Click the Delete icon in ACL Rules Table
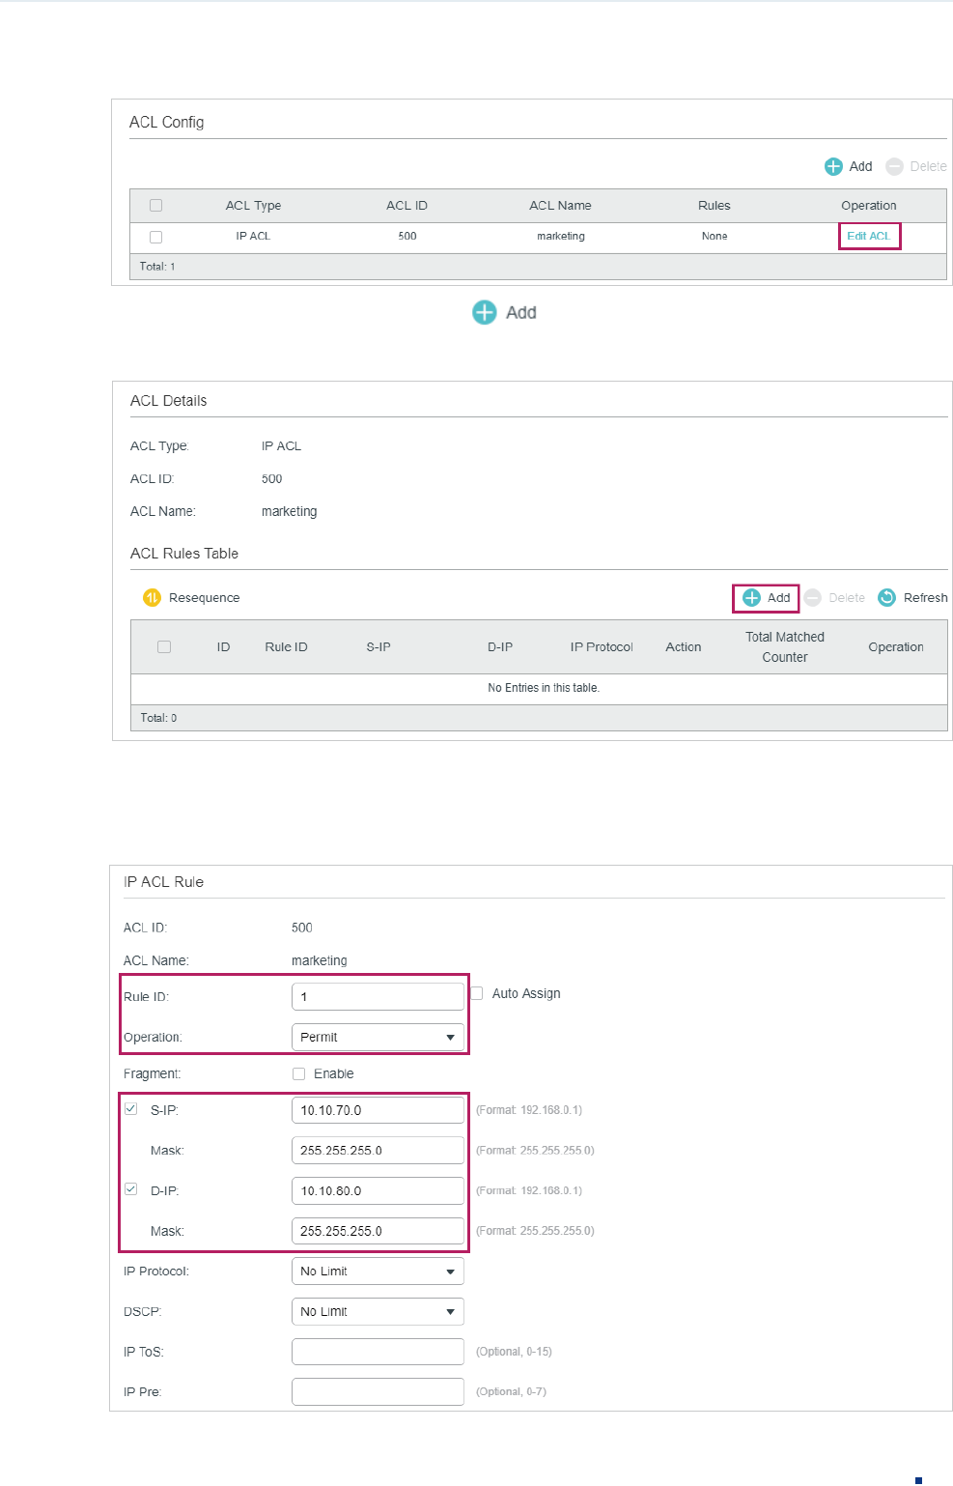Screen dimensions: 953x1486 click(813, 597)
